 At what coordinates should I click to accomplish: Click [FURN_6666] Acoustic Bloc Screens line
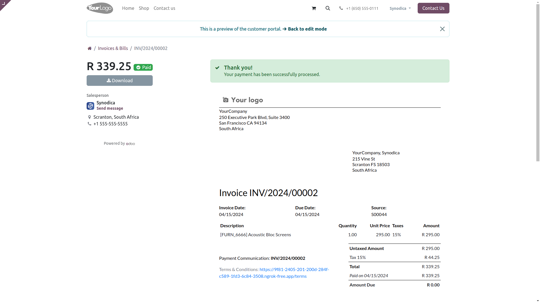click(255, 235)
